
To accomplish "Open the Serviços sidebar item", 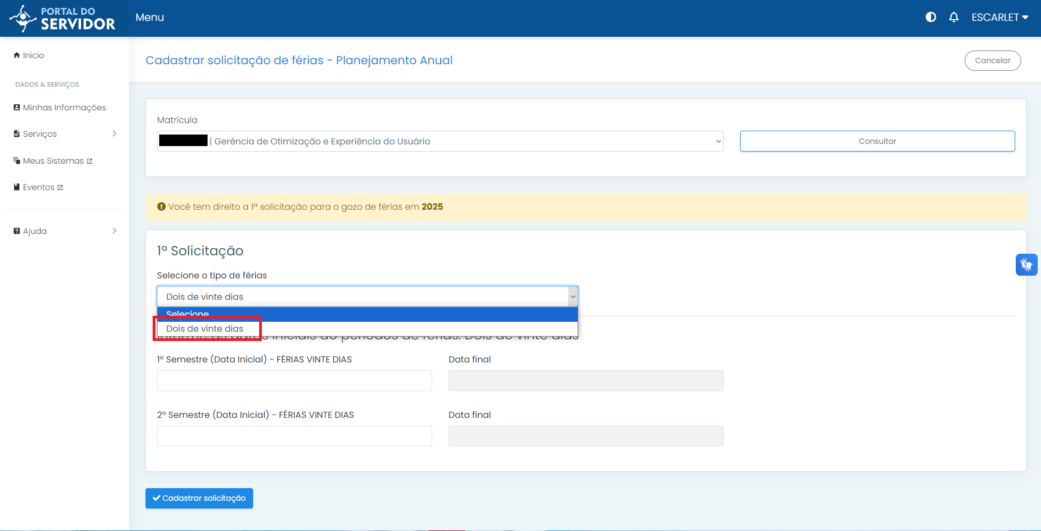I will (35, 134).
